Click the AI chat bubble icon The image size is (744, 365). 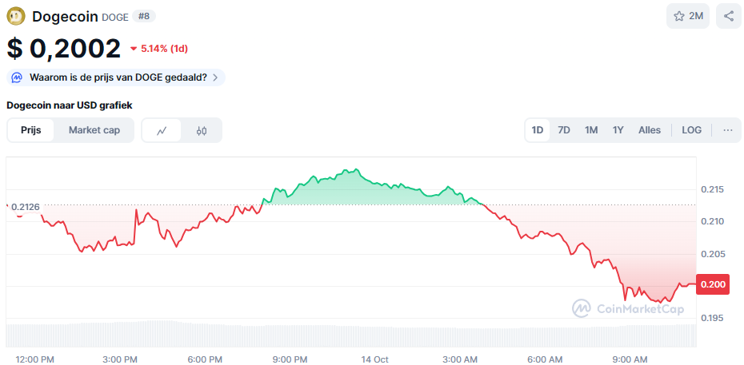17,77
